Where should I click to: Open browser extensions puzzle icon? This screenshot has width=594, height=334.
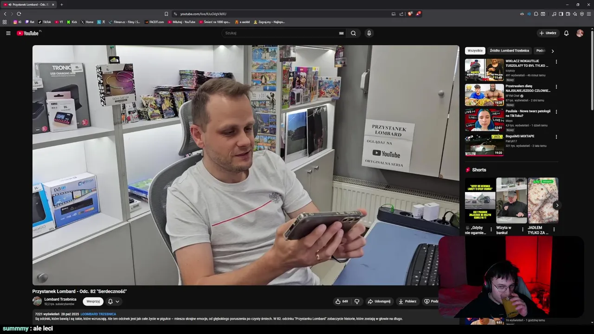coord(536,14)
